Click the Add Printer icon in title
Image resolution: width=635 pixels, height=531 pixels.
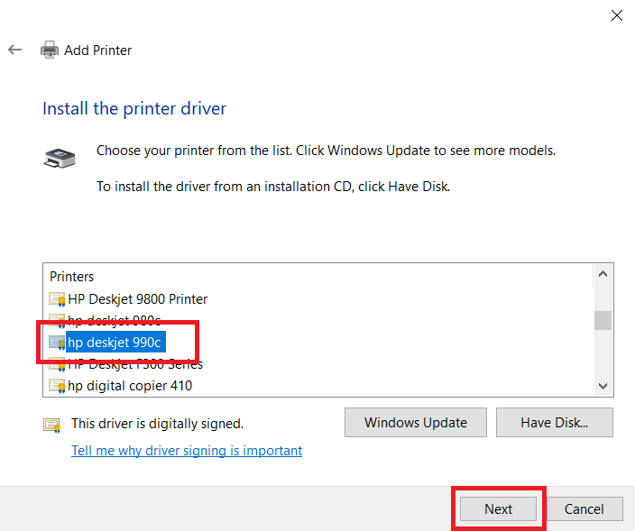(50, 50)
